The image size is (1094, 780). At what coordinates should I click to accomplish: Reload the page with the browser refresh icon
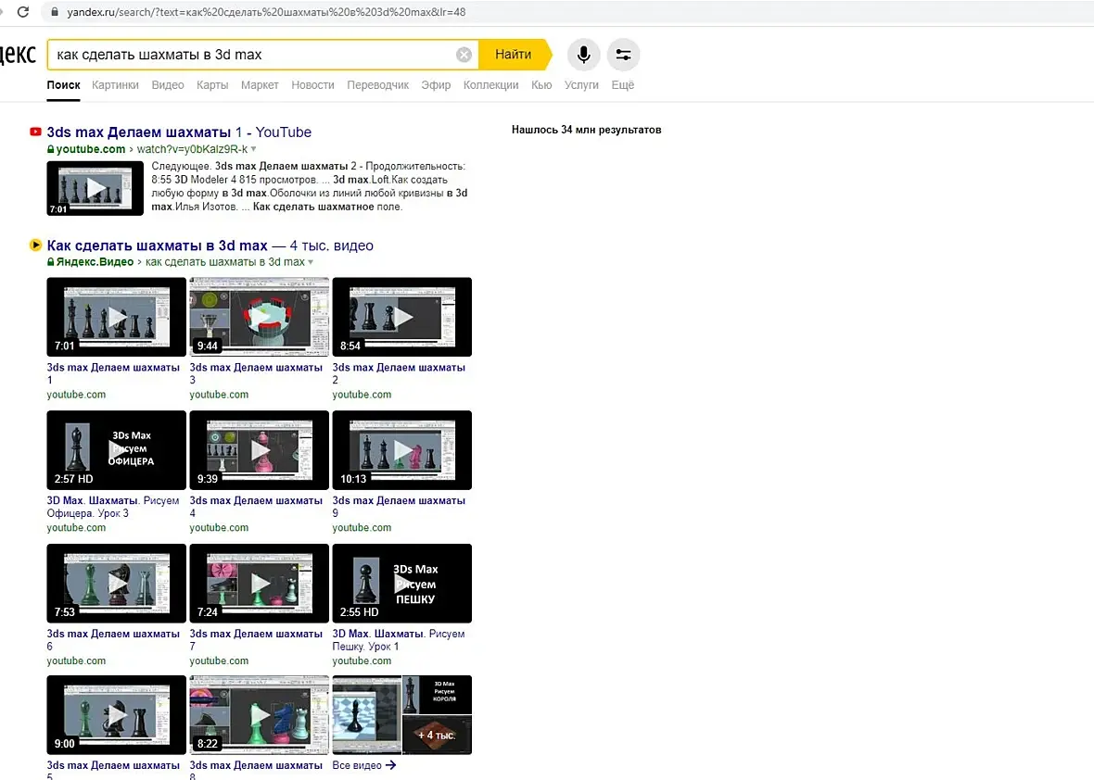23,12
